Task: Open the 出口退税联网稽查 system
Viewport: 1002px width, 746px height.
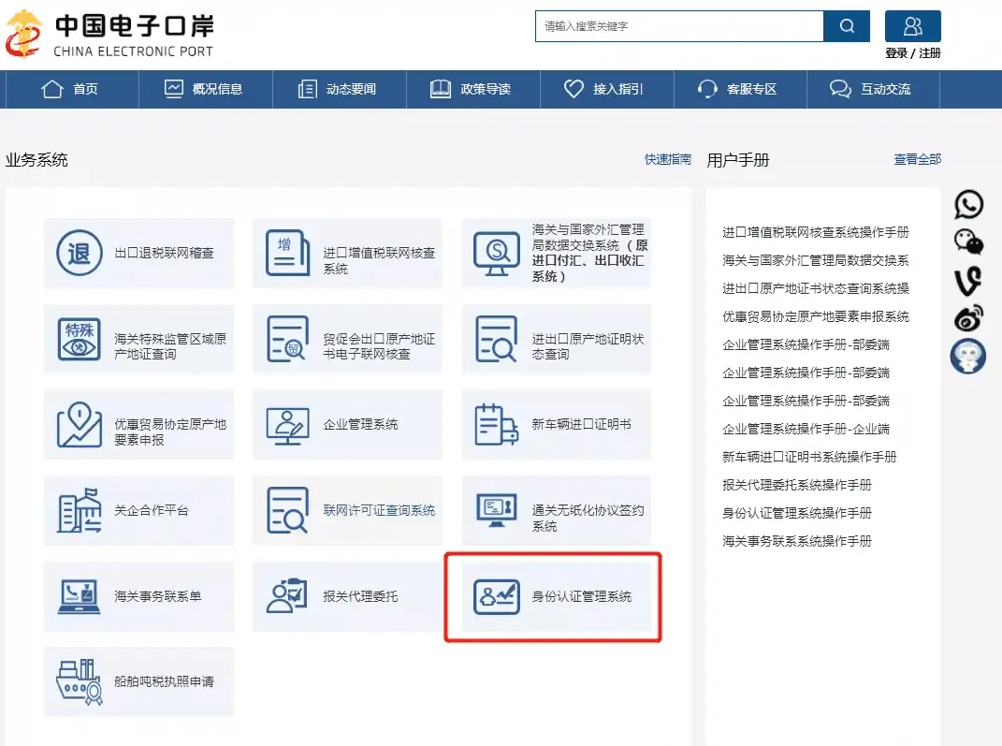Action: (138, 253)
